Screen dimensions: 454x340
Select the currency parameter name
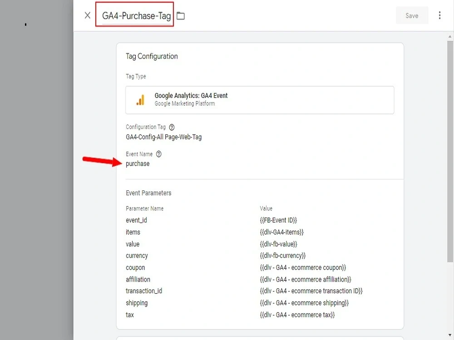[x=137, y=256]
